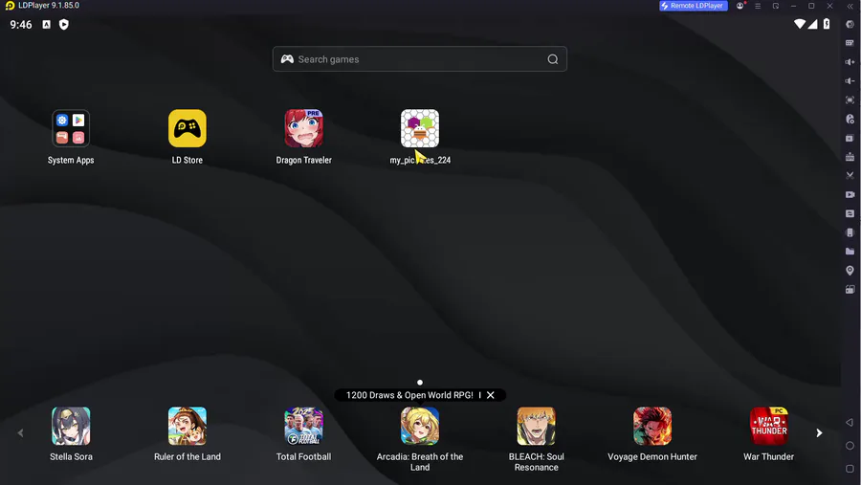Click the window shrink icon in title bar
Viewport: 861px width, 485px height.
[x=775, y=6]
